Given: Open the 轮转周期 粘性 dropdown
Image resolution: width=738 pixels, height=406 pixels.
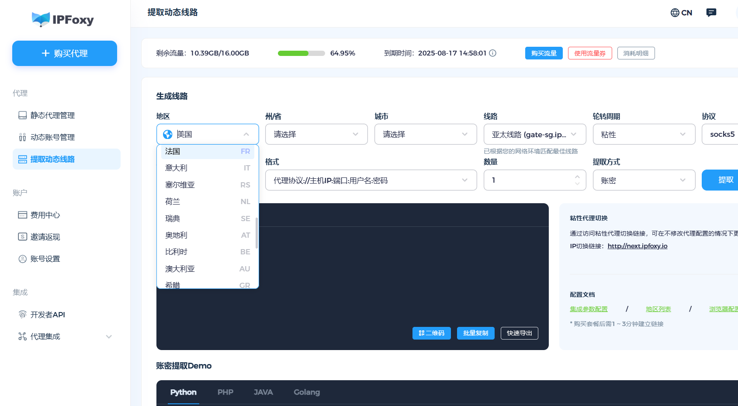Looking at the screenshot, I should point(644,134).
